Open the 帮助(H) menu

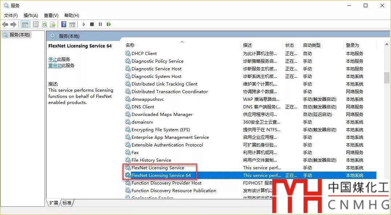[72, 16]
